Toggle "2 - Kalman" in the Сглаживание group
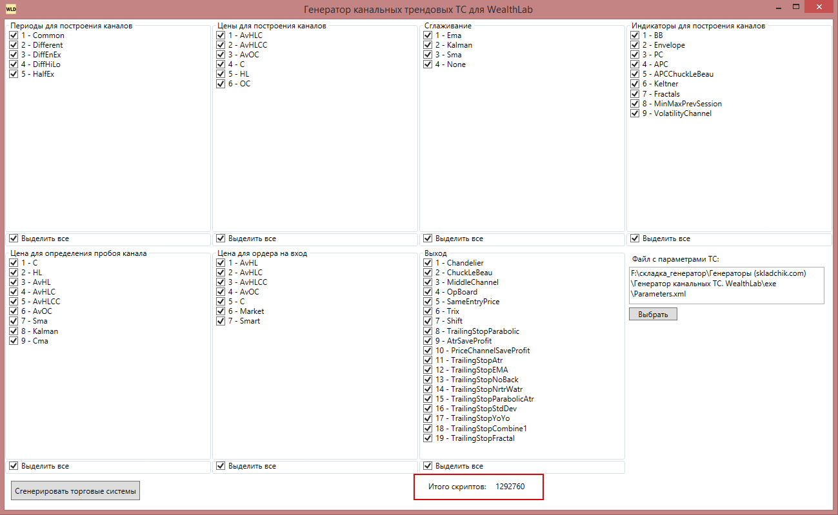The image size is (838, 515). (428, 45)
